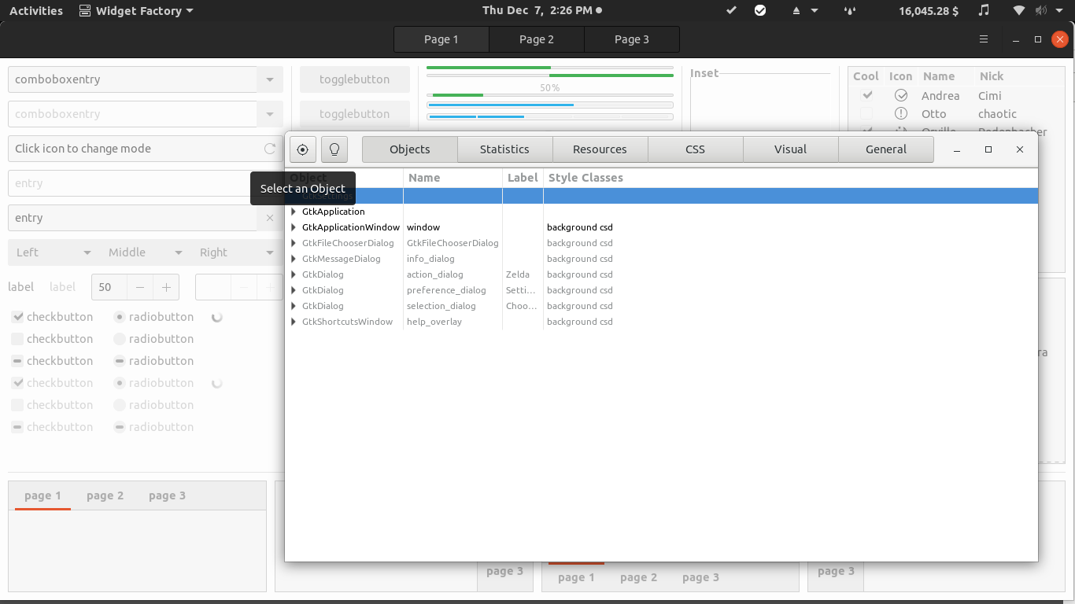Expand the GtkApplication tree row

coord(294,212)
